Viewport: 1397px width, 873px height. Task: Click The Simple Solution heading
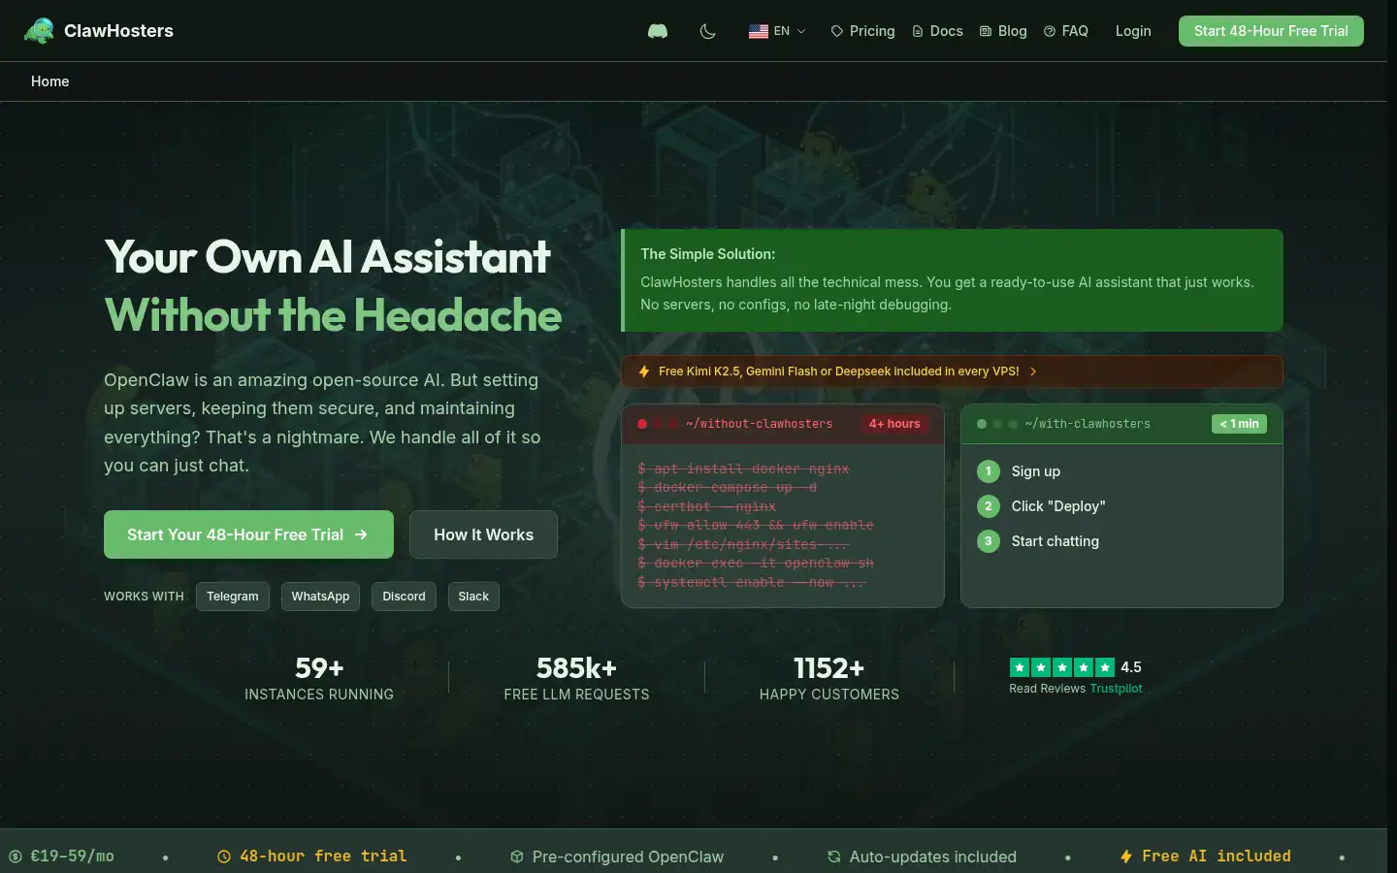pyautogui.click(x=707, y=254)
